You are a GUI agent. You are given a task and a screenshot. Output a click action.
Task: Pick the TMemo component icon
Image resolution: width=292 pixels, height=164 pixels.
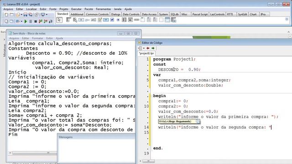100,20
